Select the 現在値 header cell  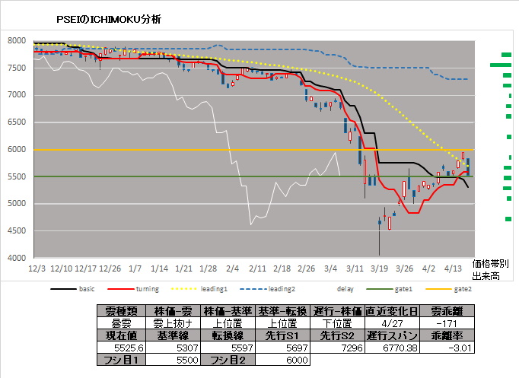point(121,335)
